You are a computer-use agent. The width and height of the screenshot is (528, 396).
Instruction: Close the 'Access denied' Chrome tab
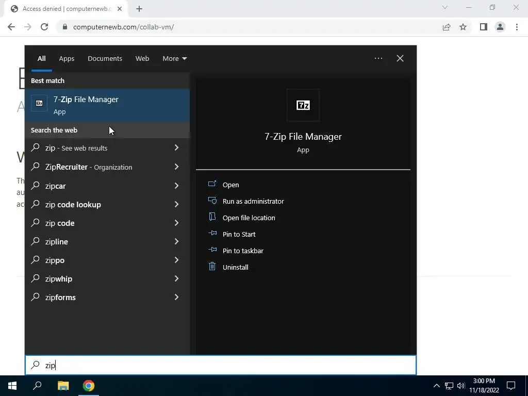point(120,9)
